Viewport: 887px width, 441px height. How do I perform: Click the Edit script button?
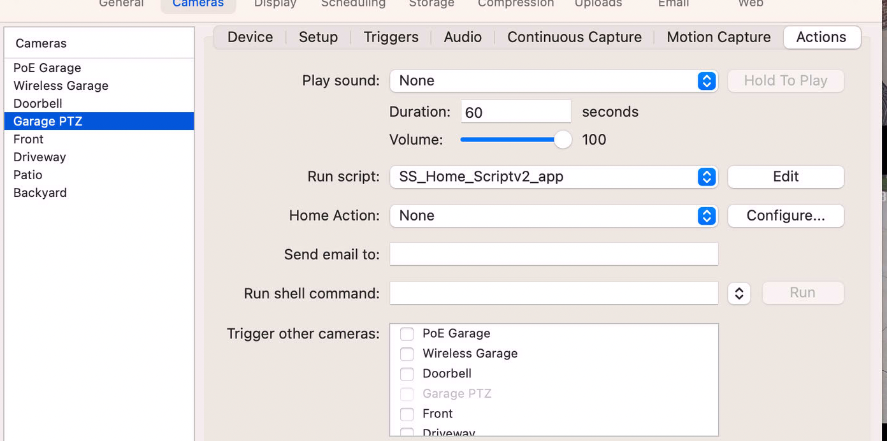[785, 177]
